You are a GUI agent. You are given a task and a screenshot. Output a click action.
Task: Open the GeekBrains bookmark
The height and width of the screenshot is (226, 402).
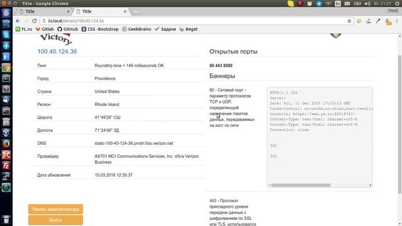coord(136,30)
